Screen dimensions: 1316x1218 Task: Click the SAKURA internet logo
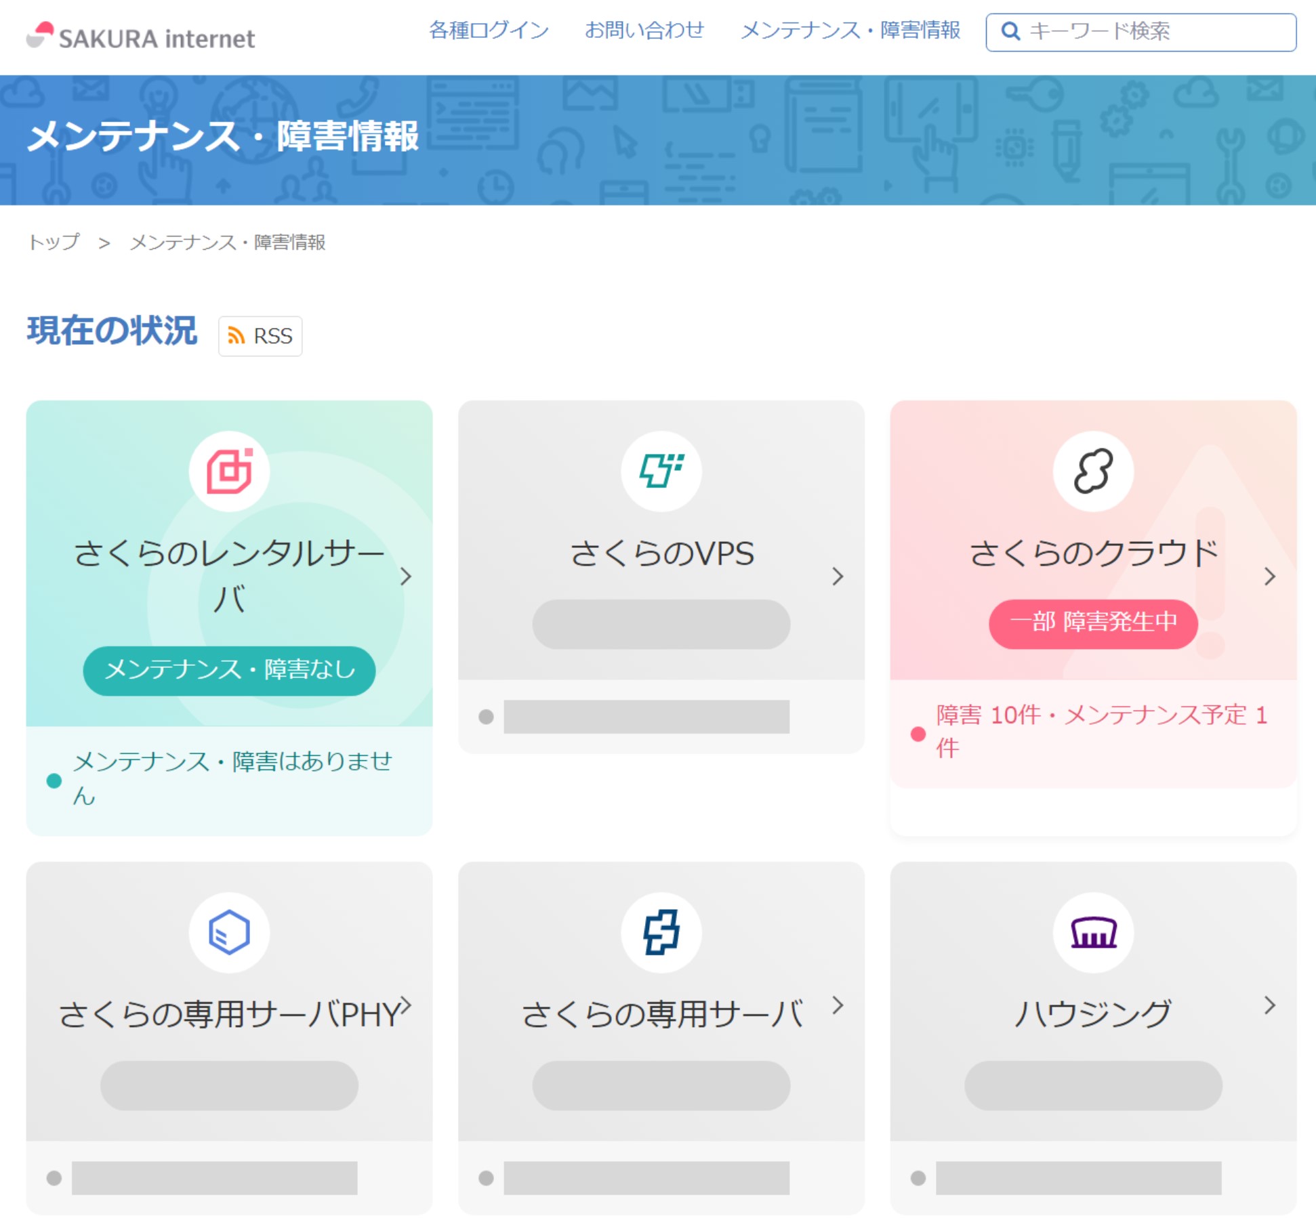[x=140, y=37]
